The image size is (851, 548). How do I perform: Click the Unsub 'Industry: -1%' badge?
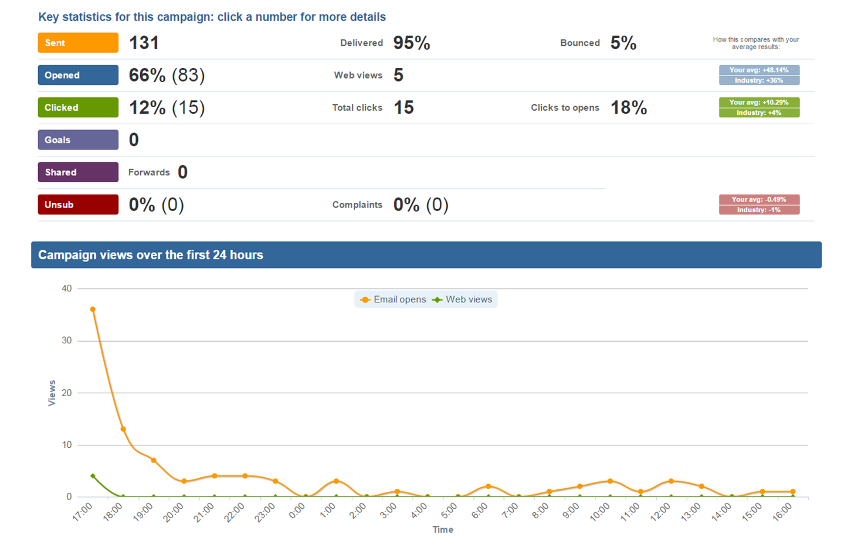click(759, 210)
